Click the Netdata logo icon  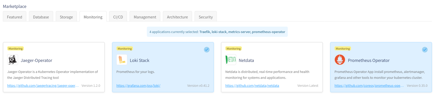(231, 60)
